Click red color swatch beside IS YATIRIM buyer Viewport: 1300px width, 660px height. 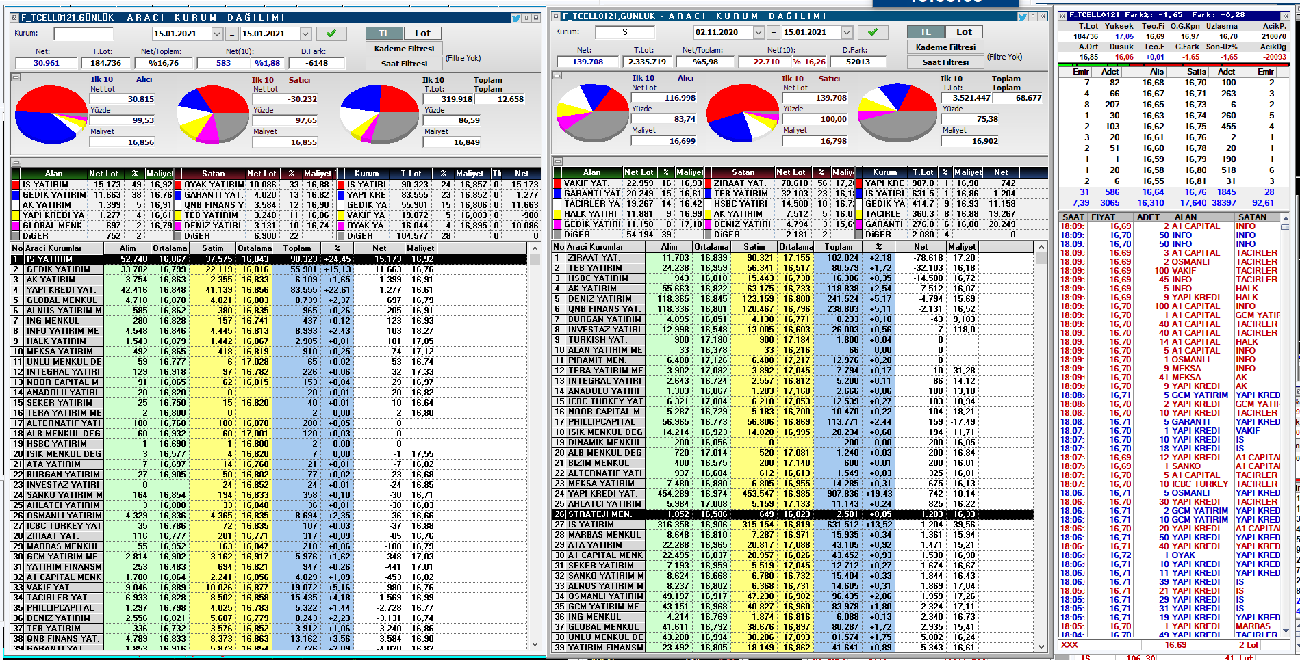tap(16, 185)
